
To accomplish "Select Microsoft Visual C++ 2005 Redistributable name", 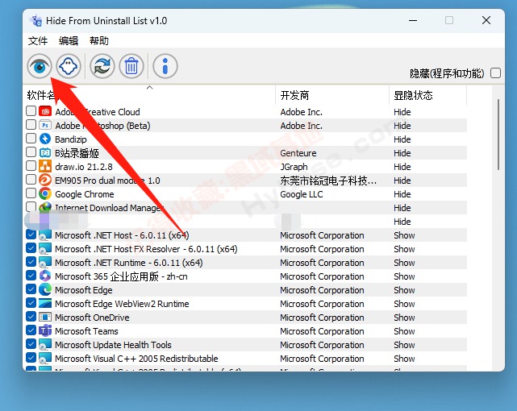I will pyautogui.click(x=136, y=359).
